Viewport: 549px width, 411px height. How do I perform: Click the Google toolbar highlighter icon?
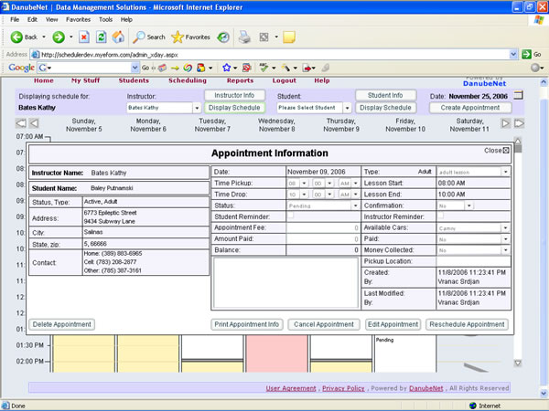coord(285,68)
